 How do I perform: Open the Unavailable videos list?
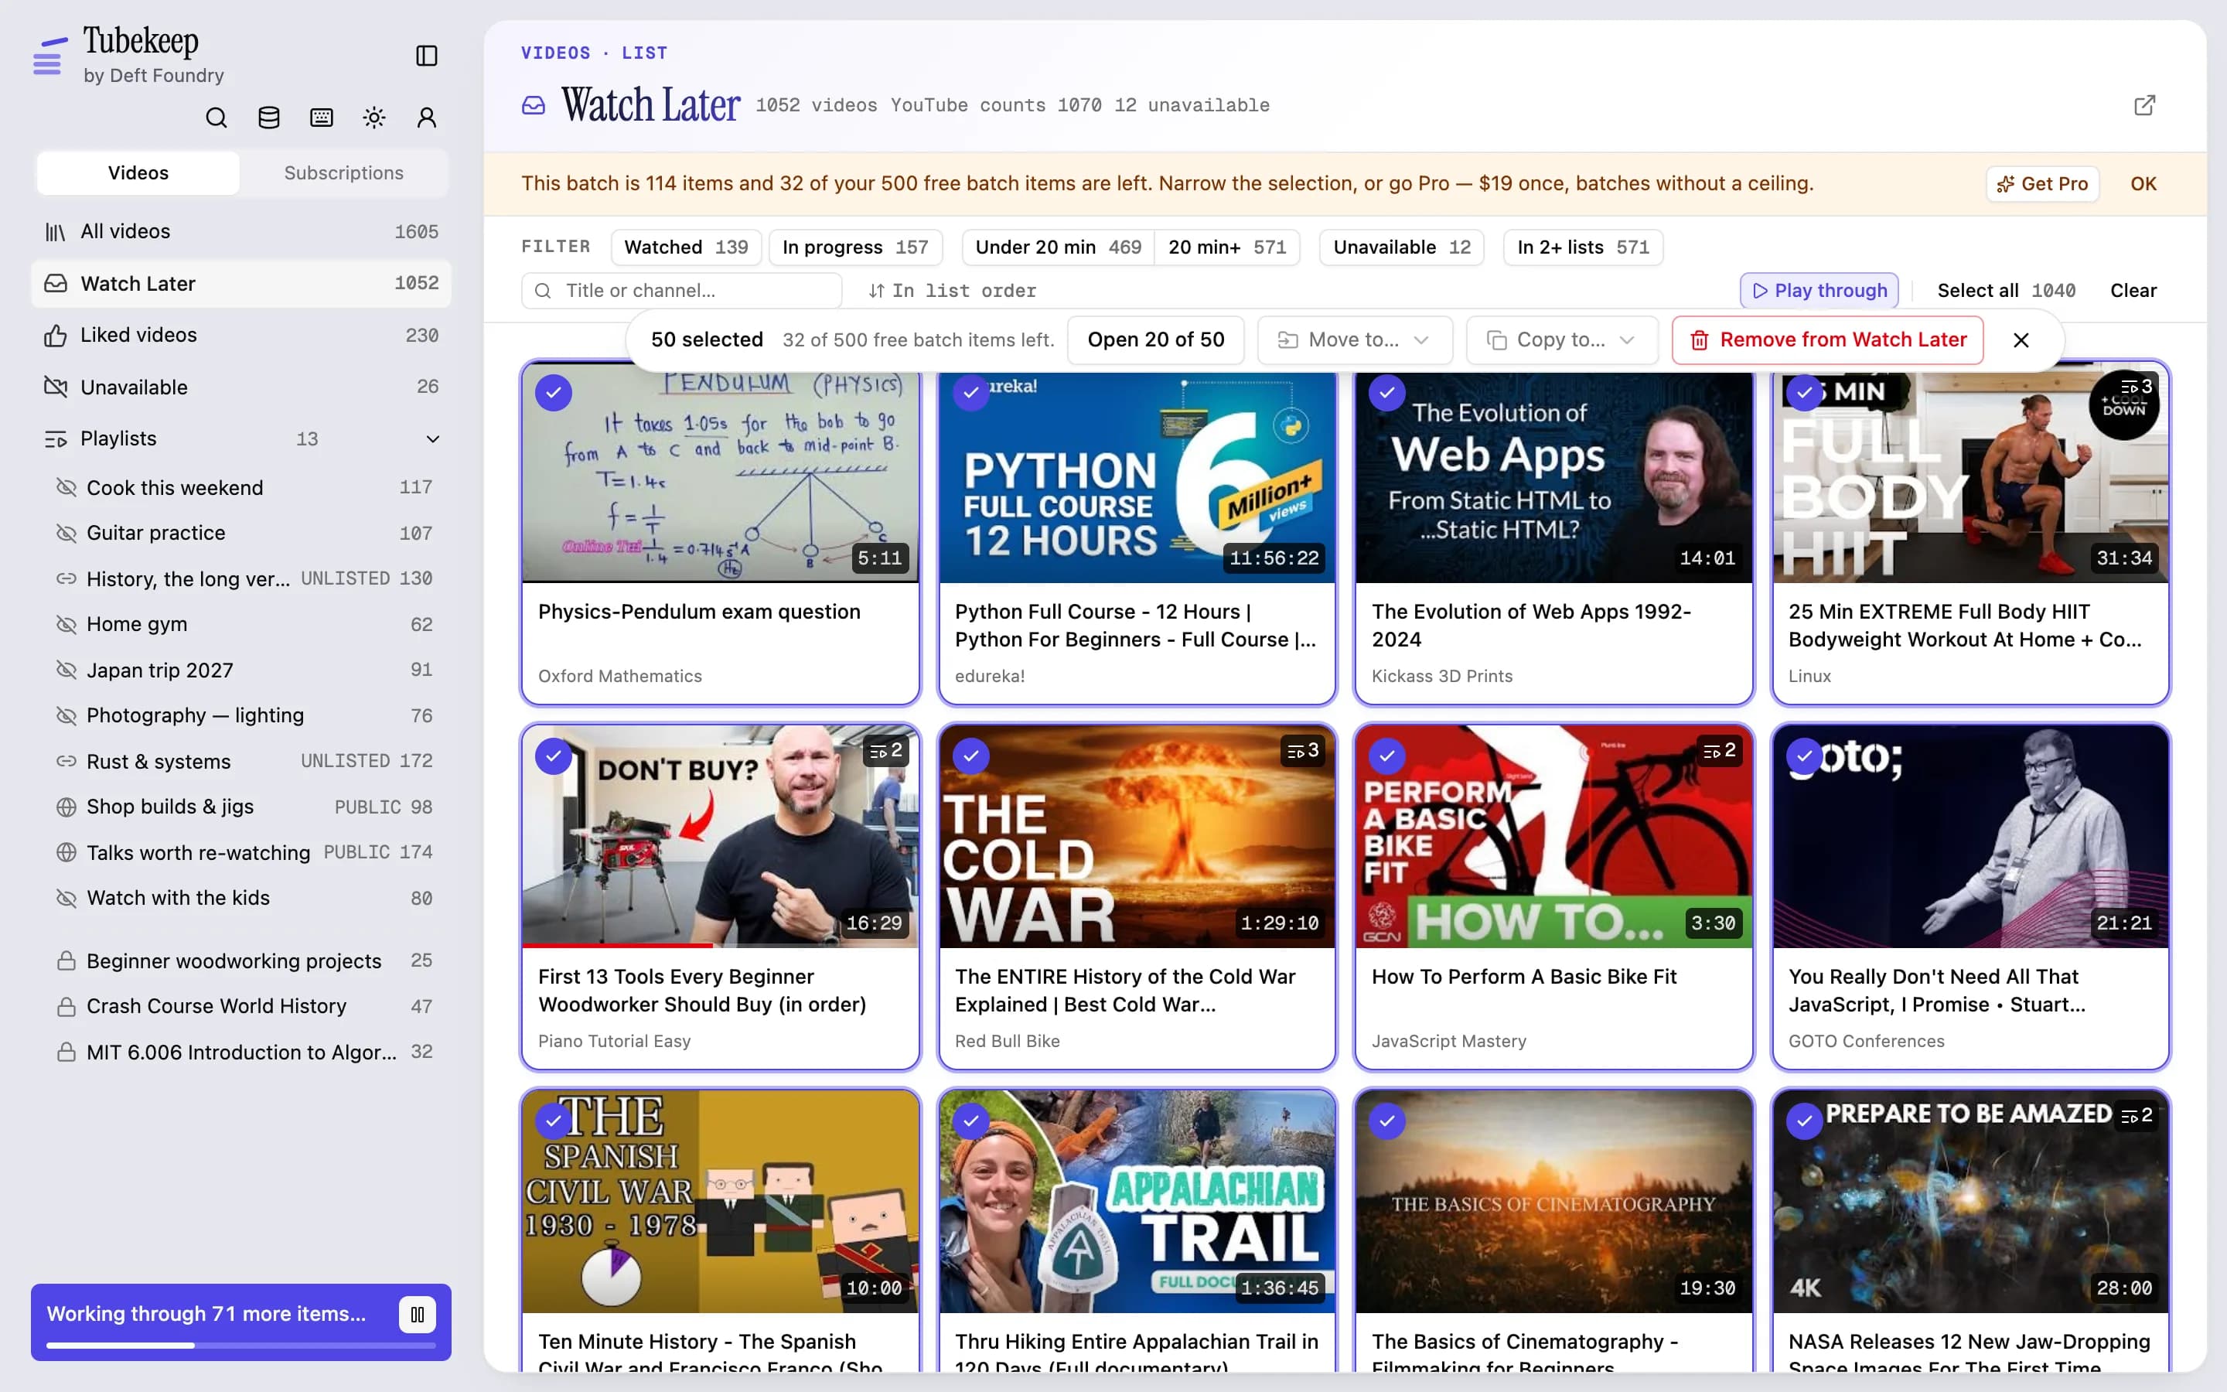241,387
